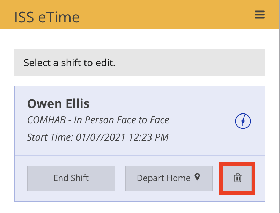The image size is (280, 213).
Task: Click the map pin icon beside Depart Home
Action: (197, 177)
